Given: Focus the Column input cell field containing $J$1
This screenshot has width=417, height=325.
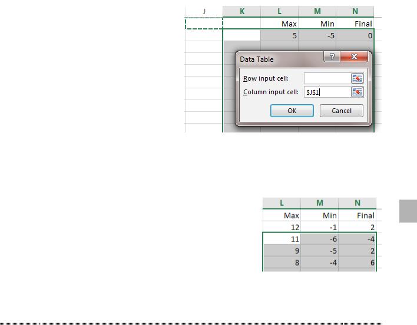Looking at the screenshot, I should point(327,92).
